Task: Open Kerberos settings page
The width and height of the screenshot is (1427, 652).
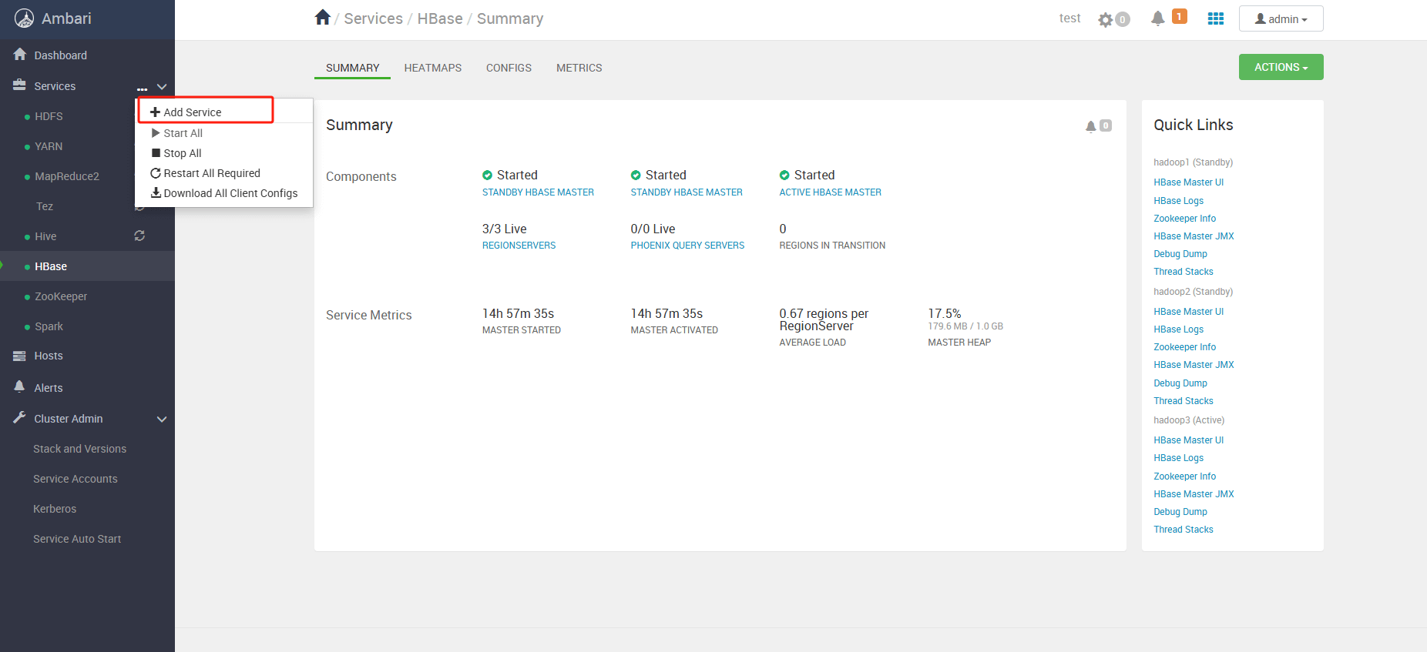Action: [55, 509]
